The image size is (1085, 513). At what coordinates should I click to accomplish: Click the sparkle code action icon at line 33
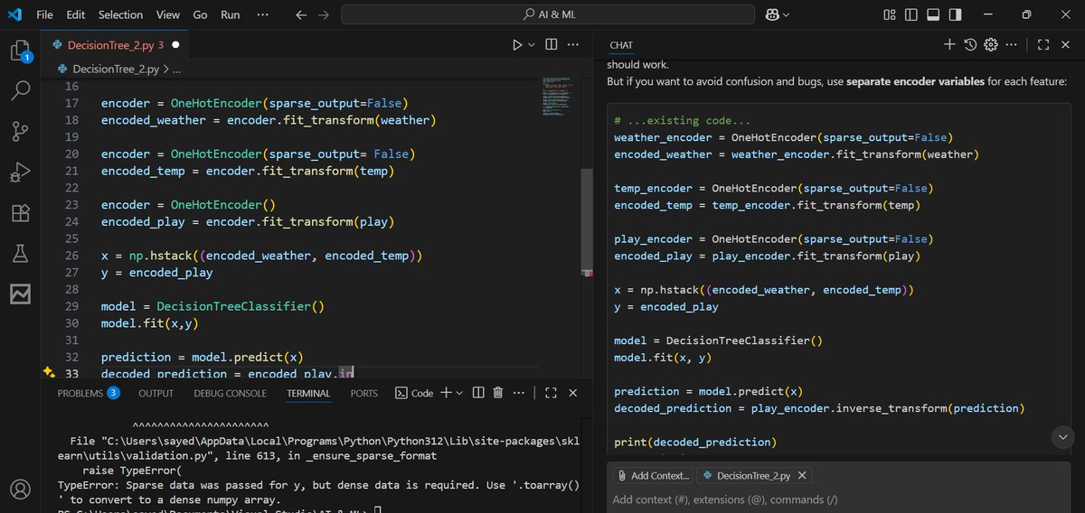coord(49,372)
